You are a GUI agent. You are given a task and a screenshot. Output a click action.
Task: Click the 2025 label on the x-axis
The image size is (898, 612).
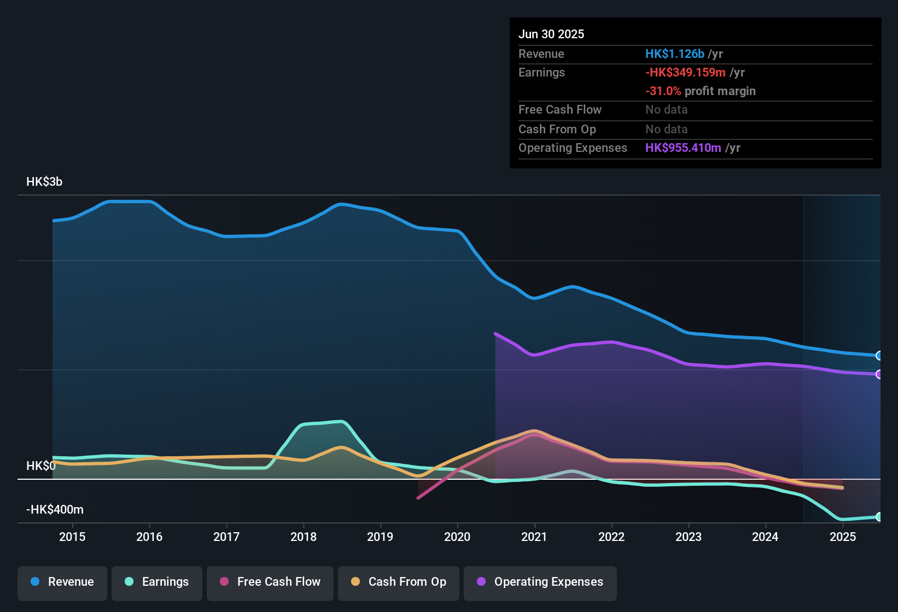tap(843, 537)
